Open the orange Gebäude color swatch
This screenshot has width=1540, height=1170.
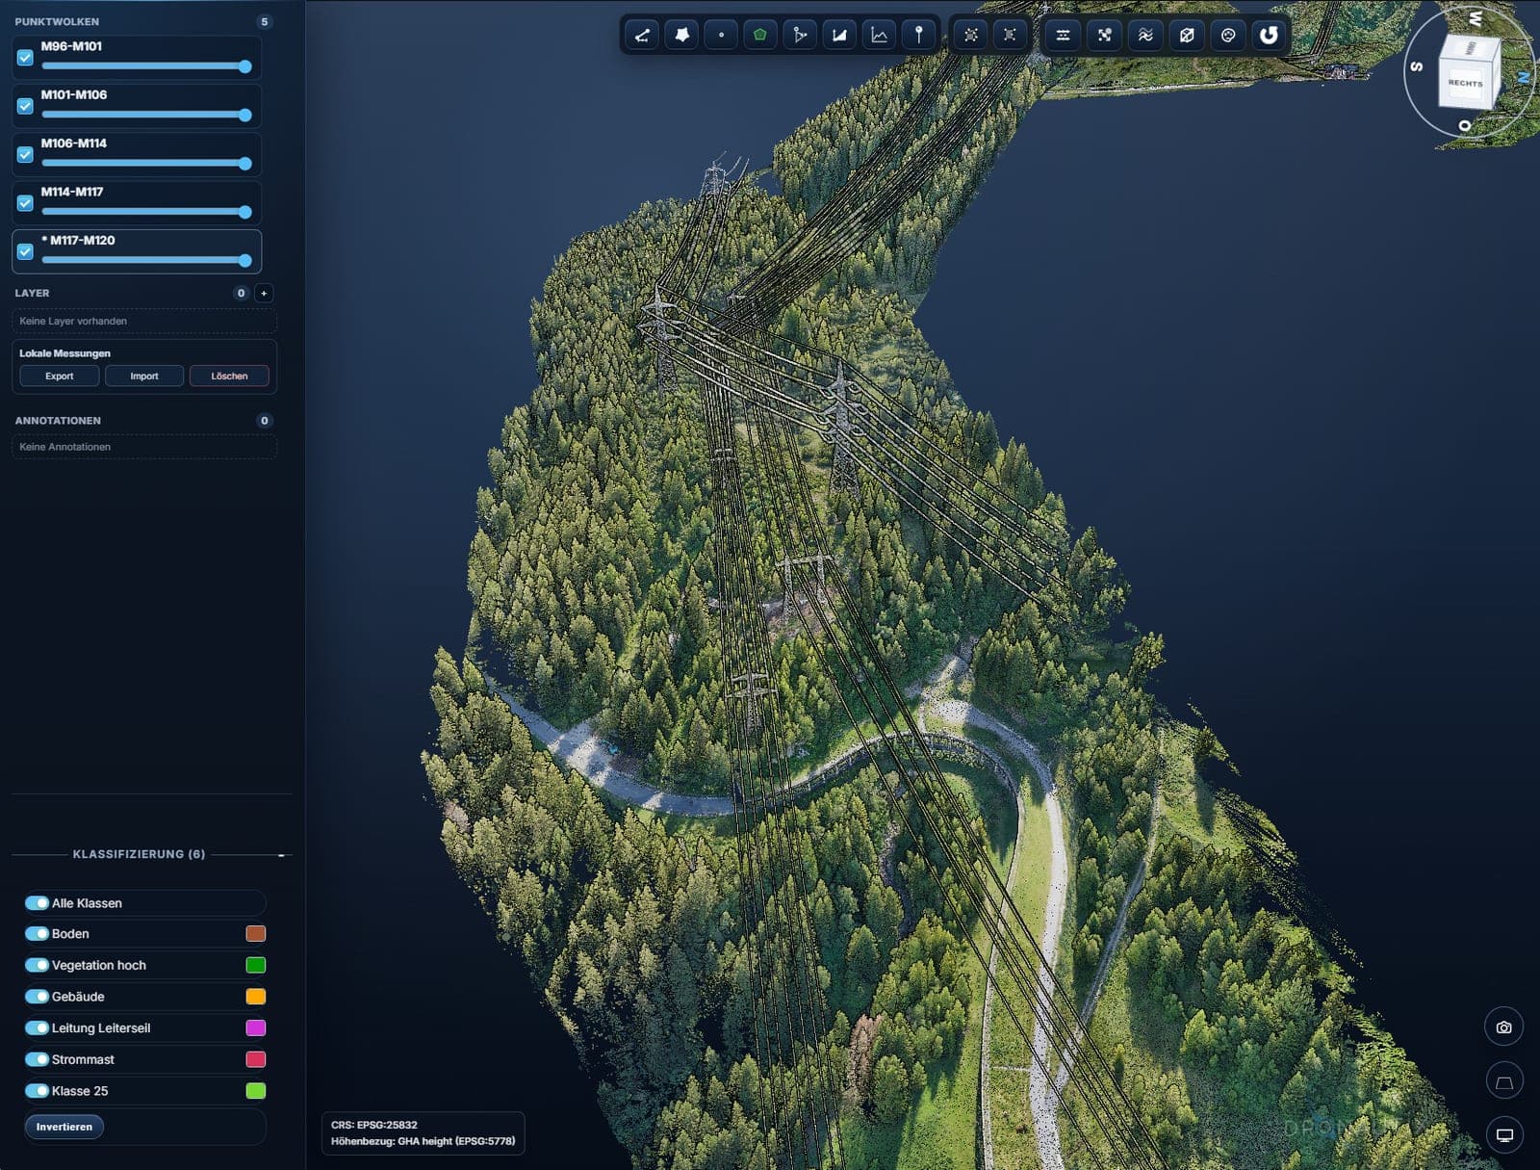[256, 997]
